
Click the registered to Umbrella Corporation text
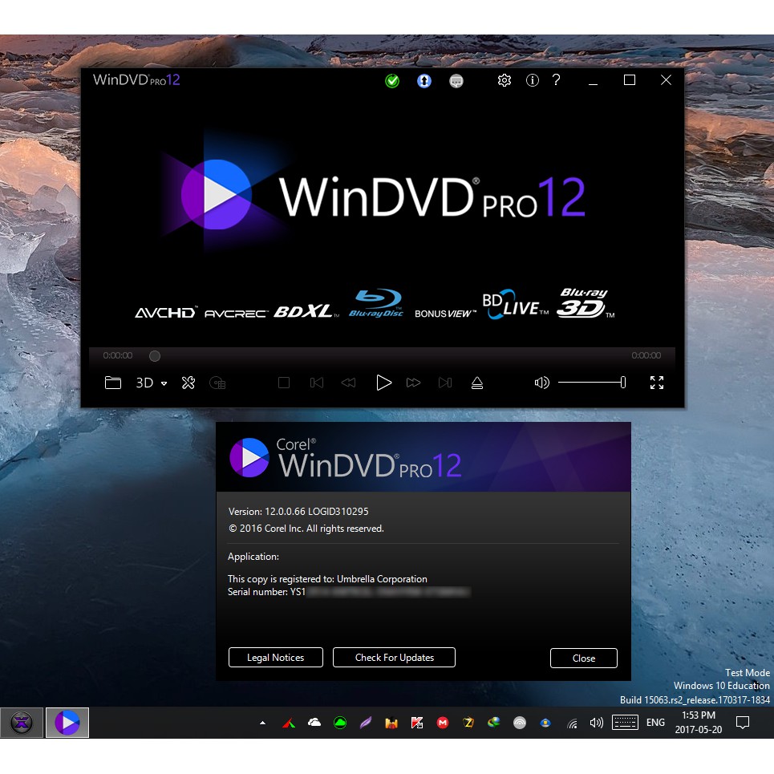pos(327,578)
